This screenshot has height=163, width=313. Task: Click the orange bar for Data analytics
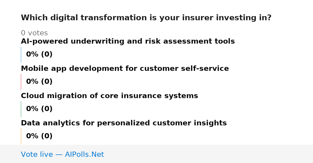tap(21, 136)
